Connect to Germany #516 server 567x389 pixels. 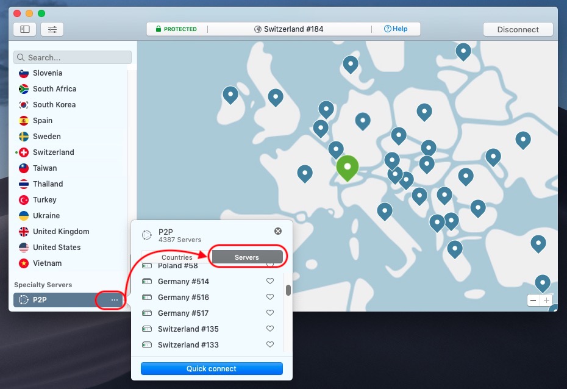[184, 297]
